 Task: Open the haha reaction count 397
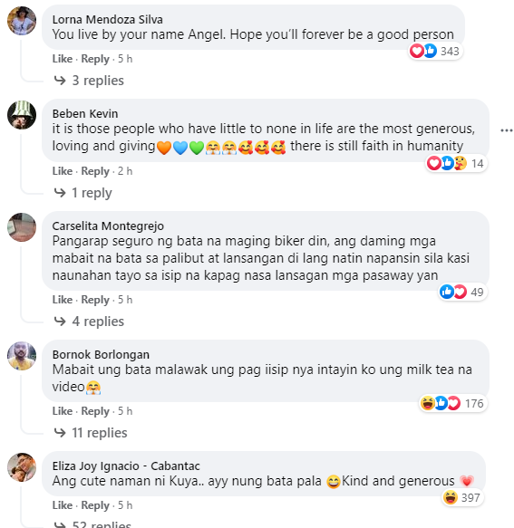pyautogui.click(x=462, y=497)
